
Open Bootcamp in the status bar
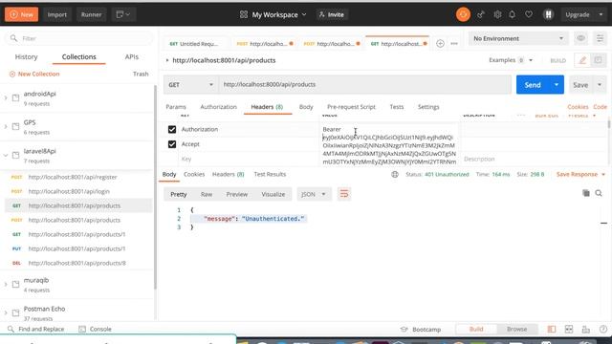coord(421,330)
